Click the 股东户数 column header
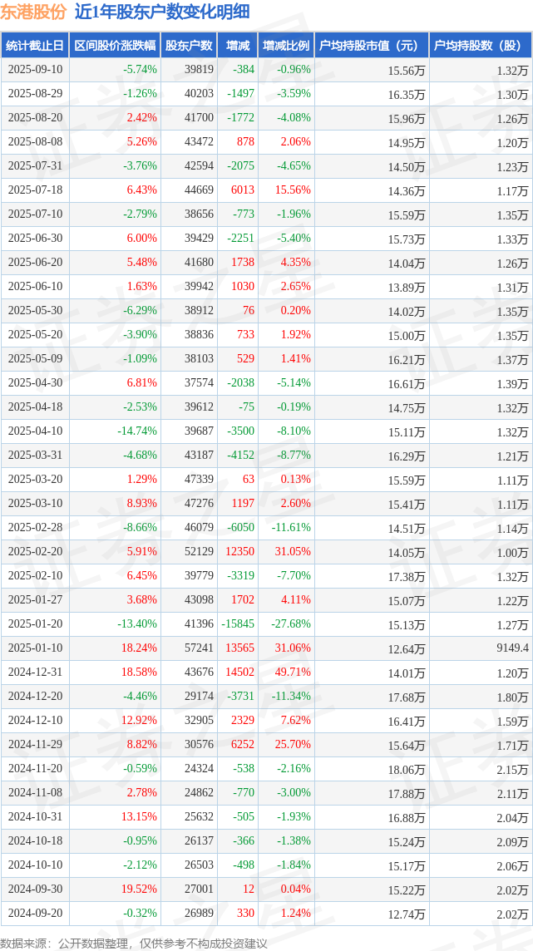Image resolution: width=533 pixels, height=951 pixels. [189, 46]
